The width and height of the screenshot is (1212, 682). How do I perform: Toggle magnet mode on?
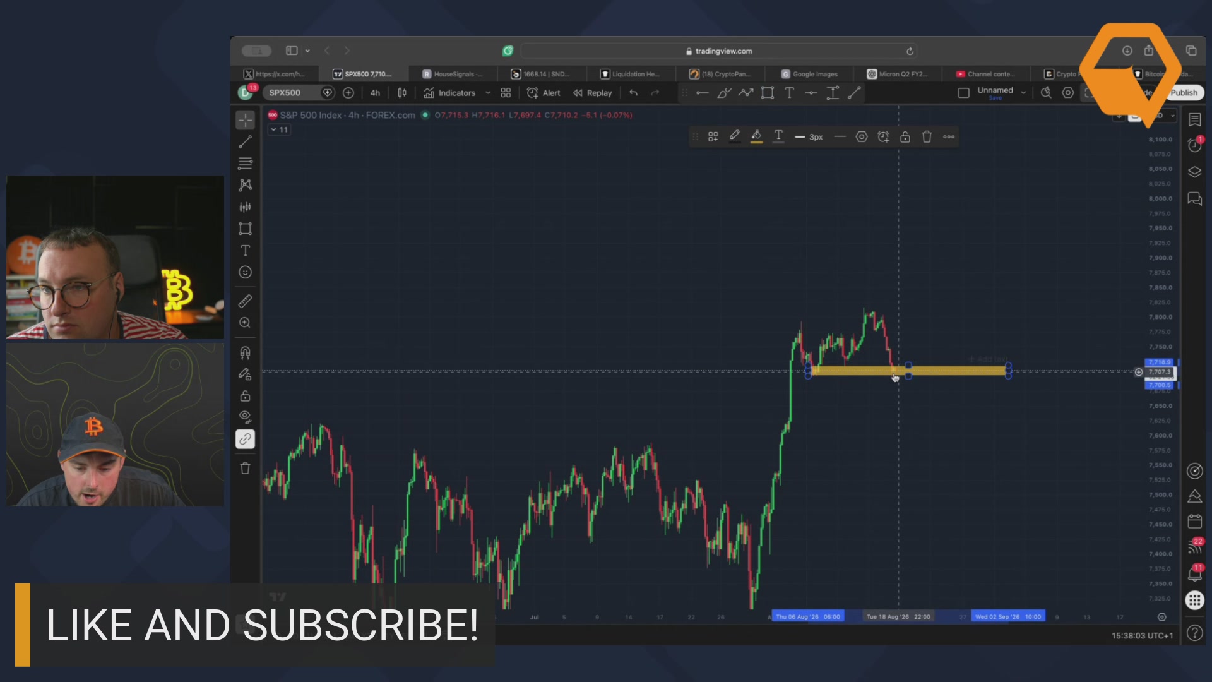245,352
